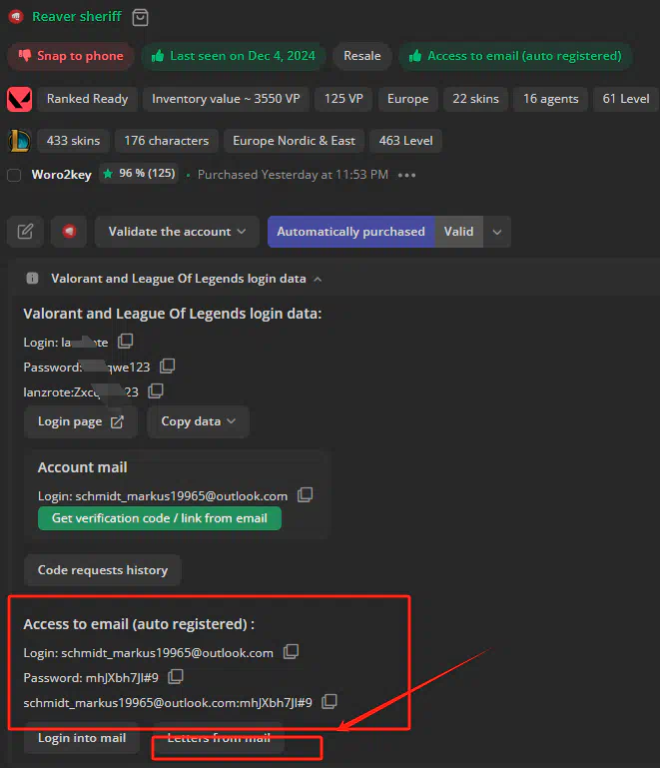
Task: Click the Automatically purchased button
Action: point(351,231)
